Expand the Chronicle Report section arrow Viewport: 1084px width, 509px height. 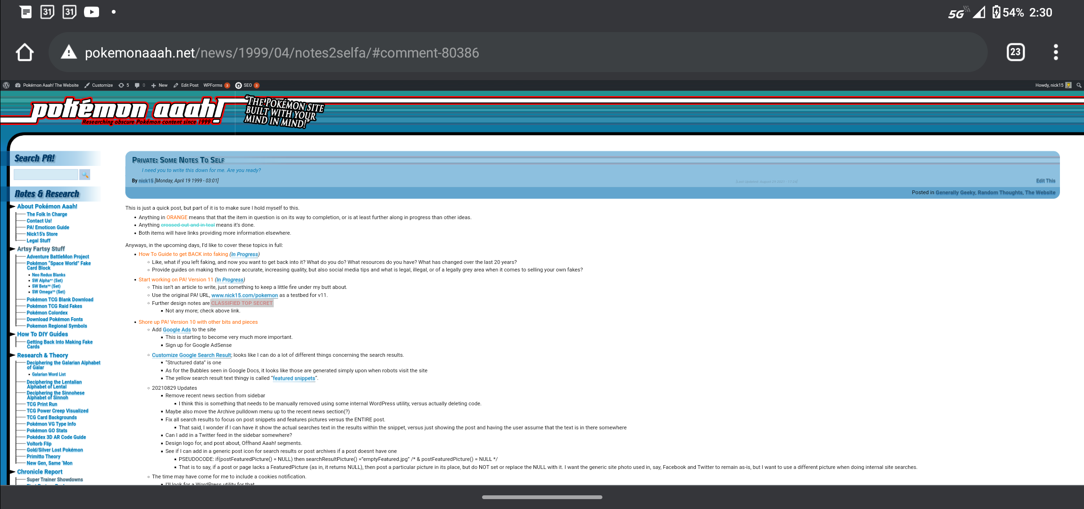click(x=12, y=472)
